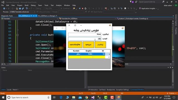
Task: Click the Ln 72 status bar entry
Action: tap(81, 93)
